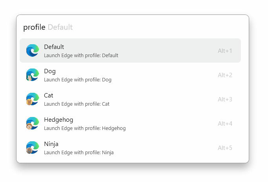This screenshot has width=268, height=182.
Task: Click the Alt+2 shortcut hint
Action: coord(225,75)
